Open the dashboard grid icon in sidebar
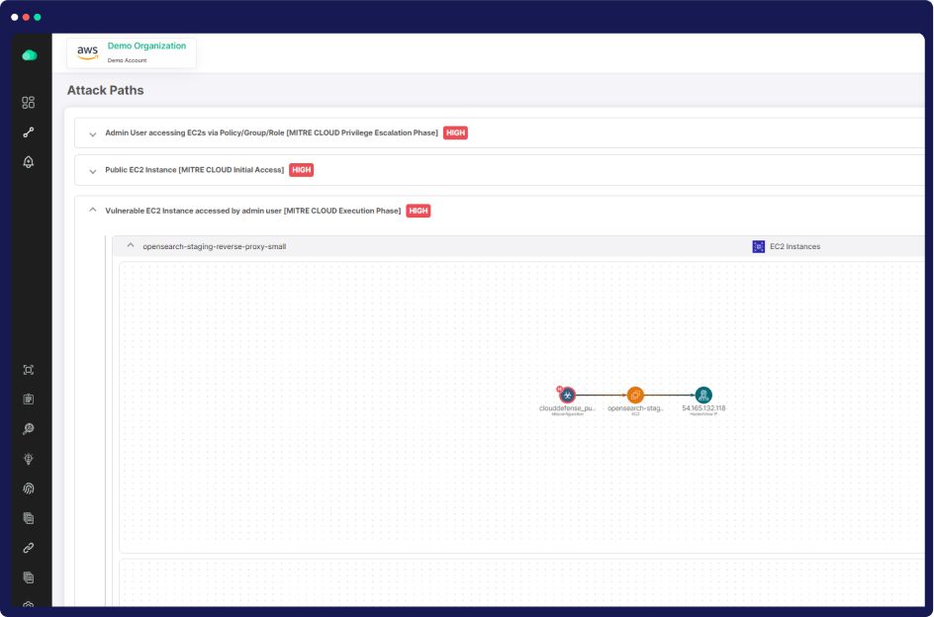The image size is (934, 617). click(x=29, y=103)
